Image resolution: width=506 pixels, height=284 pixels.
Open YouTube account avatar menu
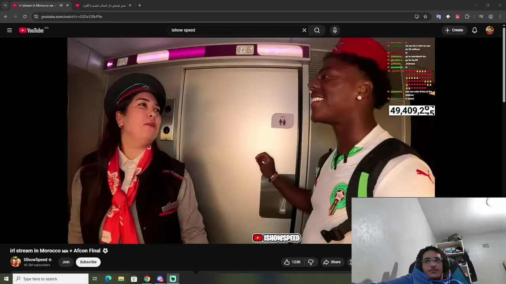click(490, 30)
